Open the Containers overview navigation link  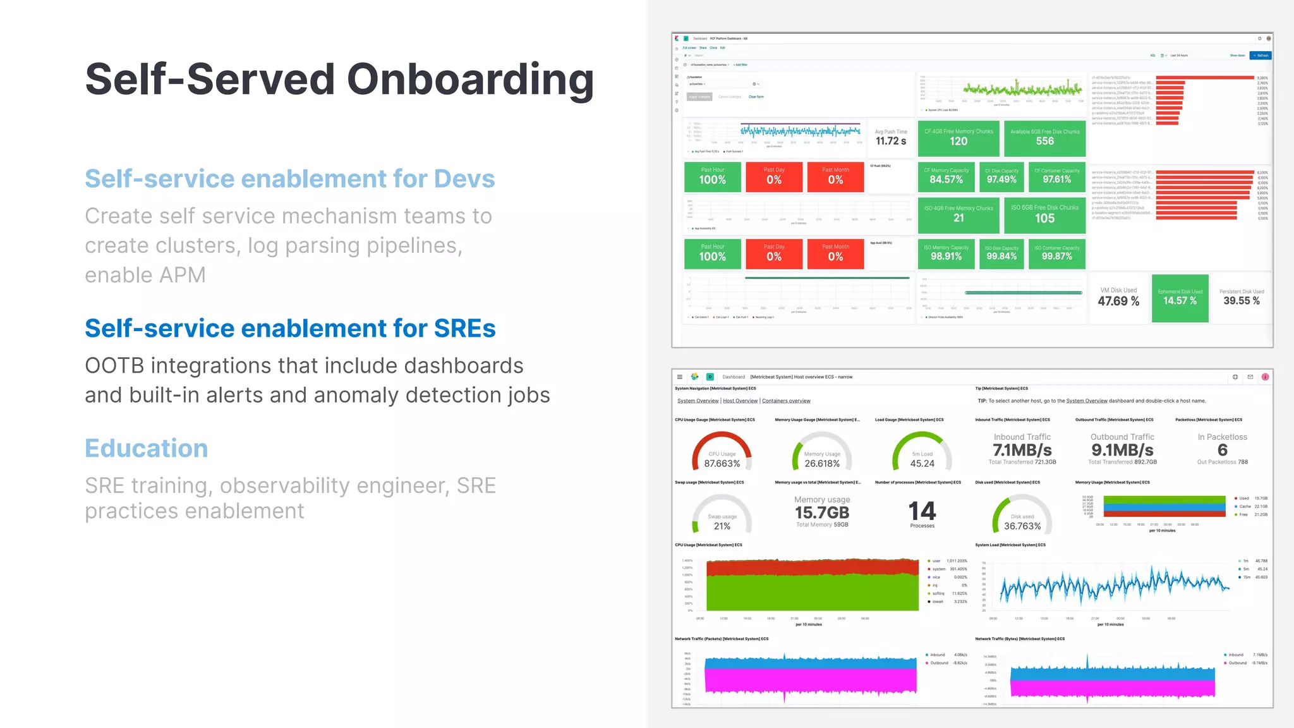coord(786,401)
